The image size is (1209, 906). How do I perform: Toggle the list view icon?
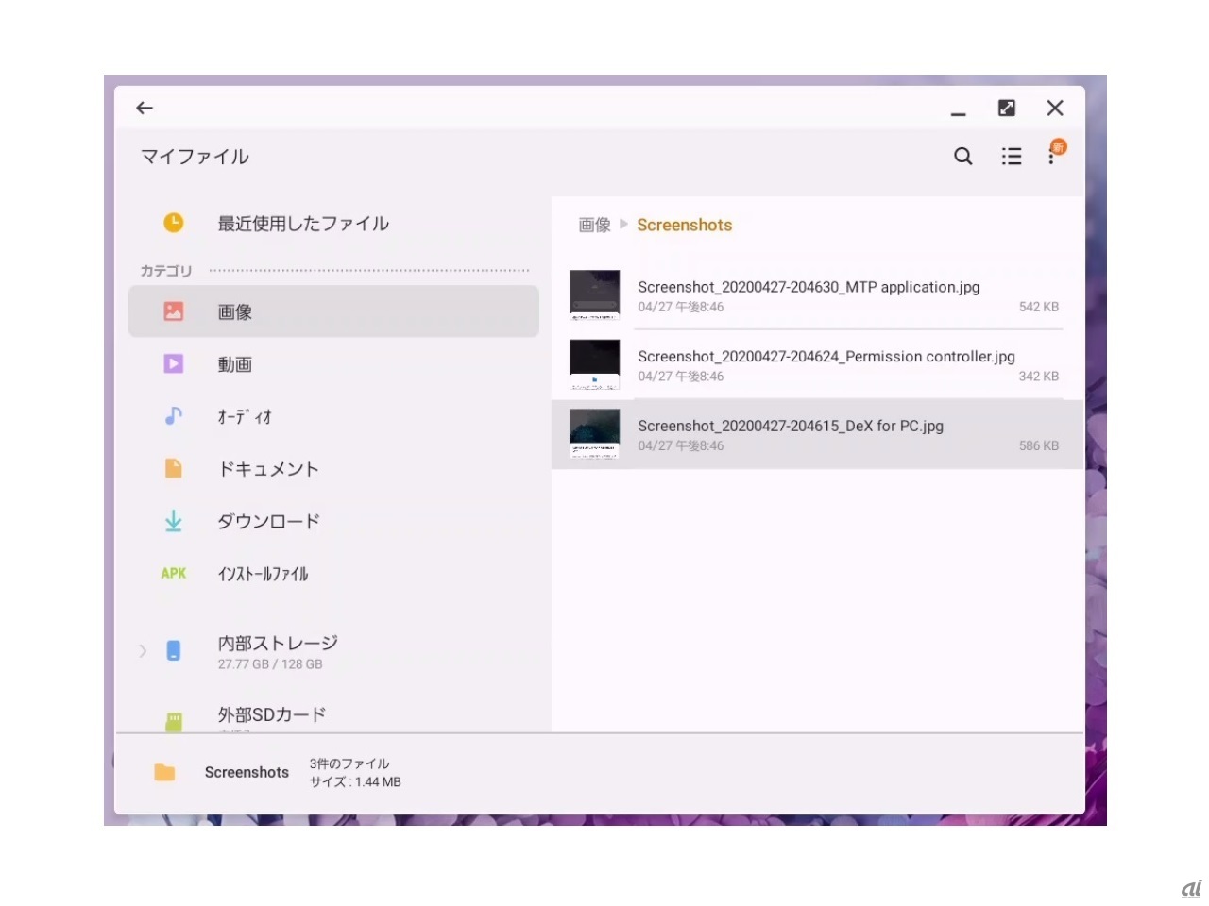click(x=1012, y=157)
